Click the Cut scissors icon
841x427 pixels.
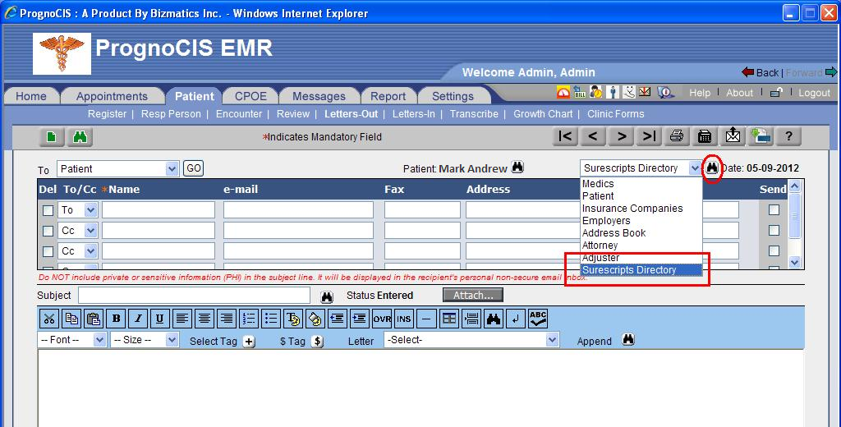[49, 319]
